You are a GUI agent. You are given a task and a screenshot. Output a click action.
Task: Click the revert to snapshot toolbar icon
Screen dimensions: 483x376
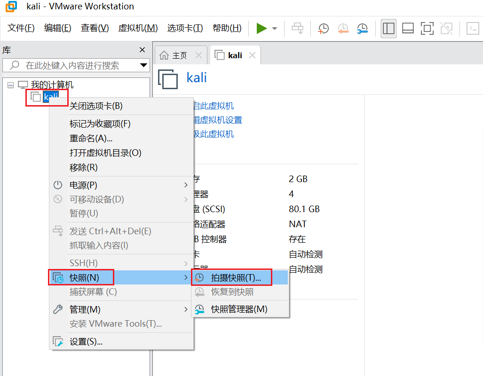tap(343, 29)
